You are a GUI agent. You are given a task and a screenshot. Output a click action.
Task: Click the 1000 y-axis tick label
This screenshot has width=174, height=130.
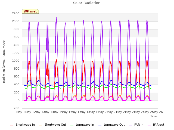click(16, 61)
